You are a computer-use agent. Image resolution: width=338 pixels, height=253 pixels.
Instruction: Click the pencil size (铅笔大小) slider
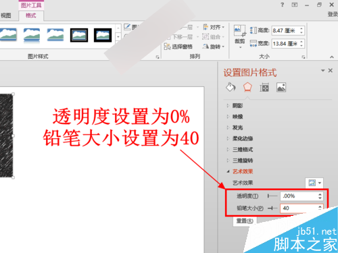tap(272, 208)
